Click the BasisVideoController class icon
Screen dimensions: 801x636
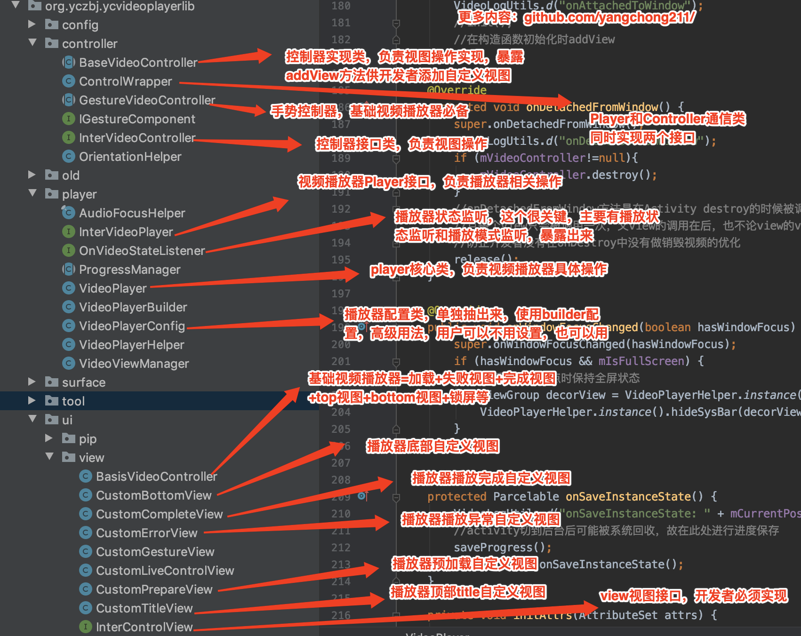86,476
